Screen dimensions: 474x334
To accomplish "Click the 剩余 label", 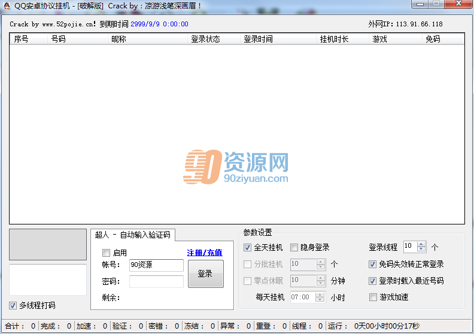I will coord(111,297).
